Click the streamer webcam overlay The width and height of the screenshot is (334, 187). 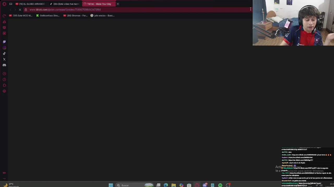pyautogui.click(x=293, y=23)
